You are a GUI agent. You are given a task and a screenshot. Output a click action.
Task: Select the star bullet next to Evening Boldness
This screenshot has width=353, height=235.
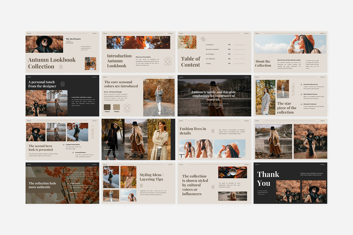click(73, 152)
